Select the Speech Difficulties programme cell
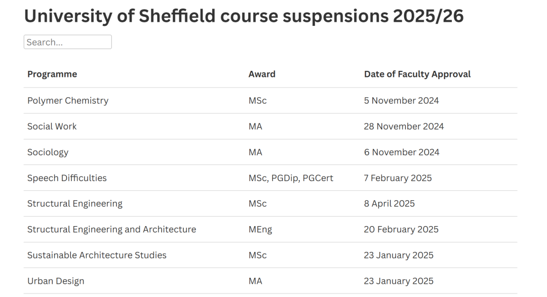547x297 pixels. (67, 178)
